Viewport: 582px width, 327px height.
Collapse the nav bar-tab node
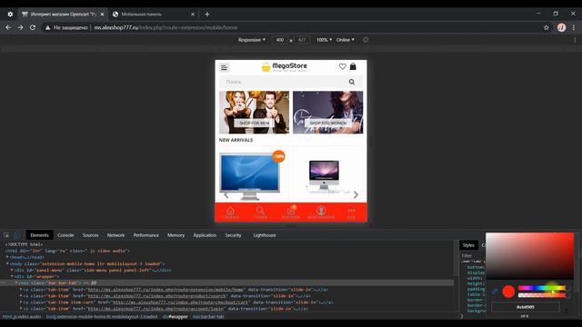[x=16, y=282]
